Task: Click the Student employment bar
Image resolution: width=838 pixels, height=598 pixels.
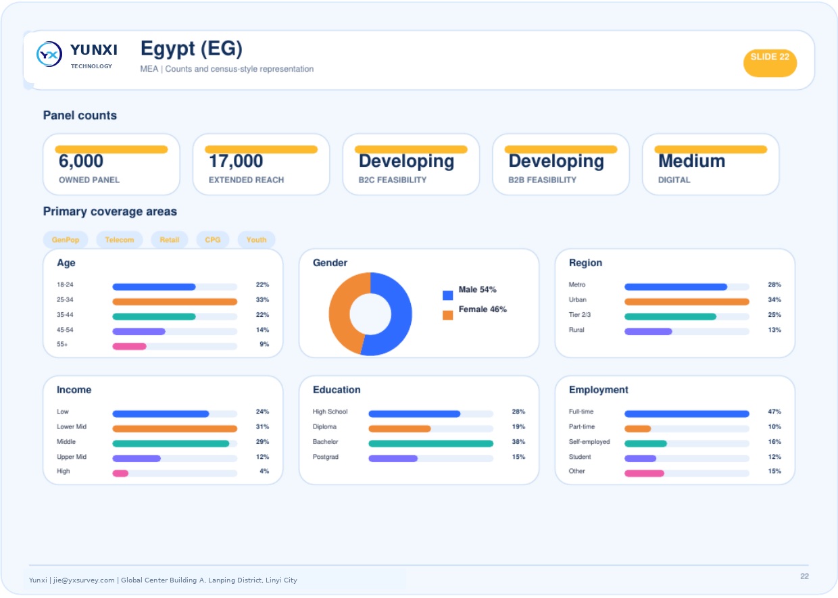Action: [687, 458]
